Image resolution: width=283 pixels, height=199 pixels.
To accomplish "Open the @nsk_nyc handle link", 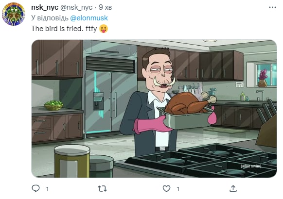I will pos(76,7).
